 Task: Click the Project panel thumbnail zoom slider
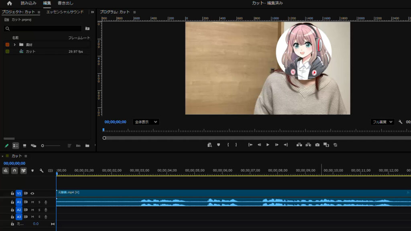click(43, 145)
